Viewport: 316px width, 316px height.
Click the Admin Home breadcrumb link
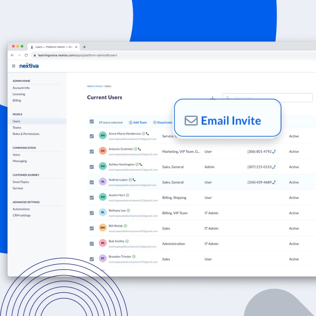click(x=95, y=86)
